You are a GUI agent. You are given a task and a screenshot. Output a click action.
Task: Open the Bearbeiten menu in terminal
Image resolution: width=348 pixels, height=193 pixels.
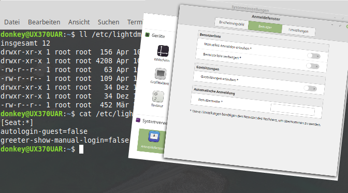(x=44, y=22)
